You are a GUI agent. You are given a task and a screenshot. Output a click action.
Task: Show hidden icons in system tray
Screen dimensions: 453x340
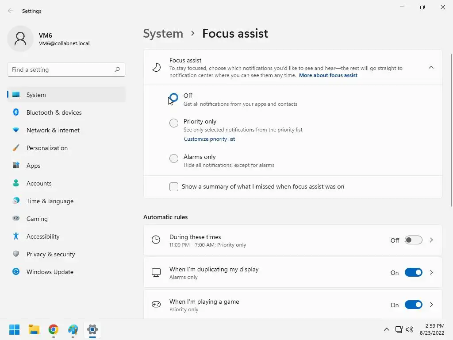[386, 329]
